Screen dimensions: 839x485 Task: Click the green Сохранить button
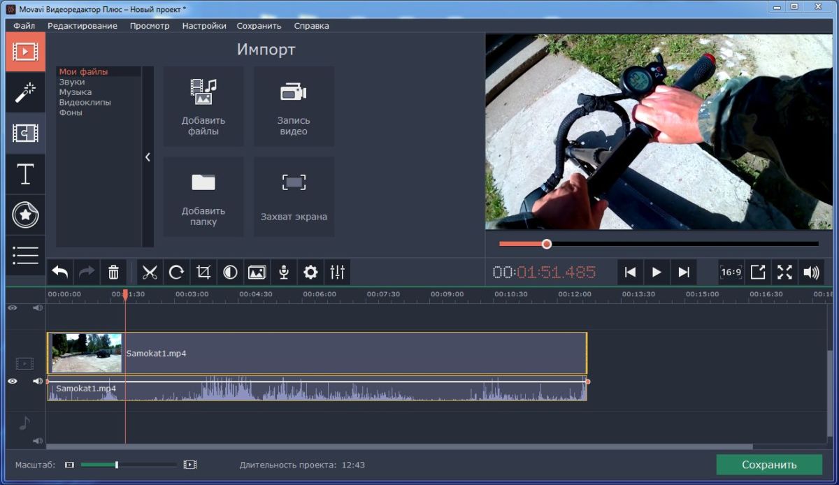[769, 465]
